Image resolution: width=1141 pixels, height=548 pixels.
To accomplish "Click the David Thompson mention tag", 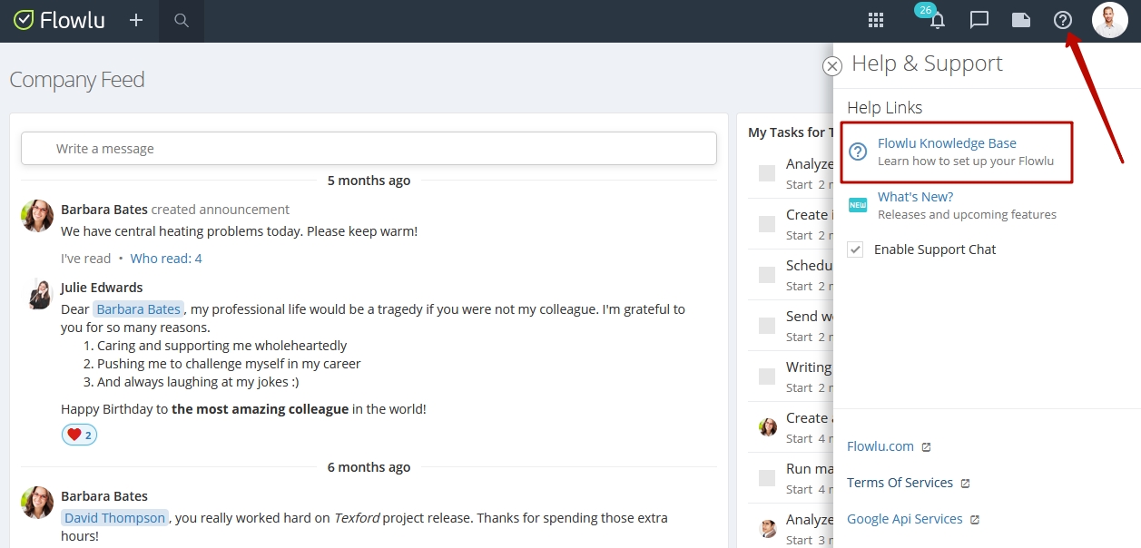I will point(114,518).
